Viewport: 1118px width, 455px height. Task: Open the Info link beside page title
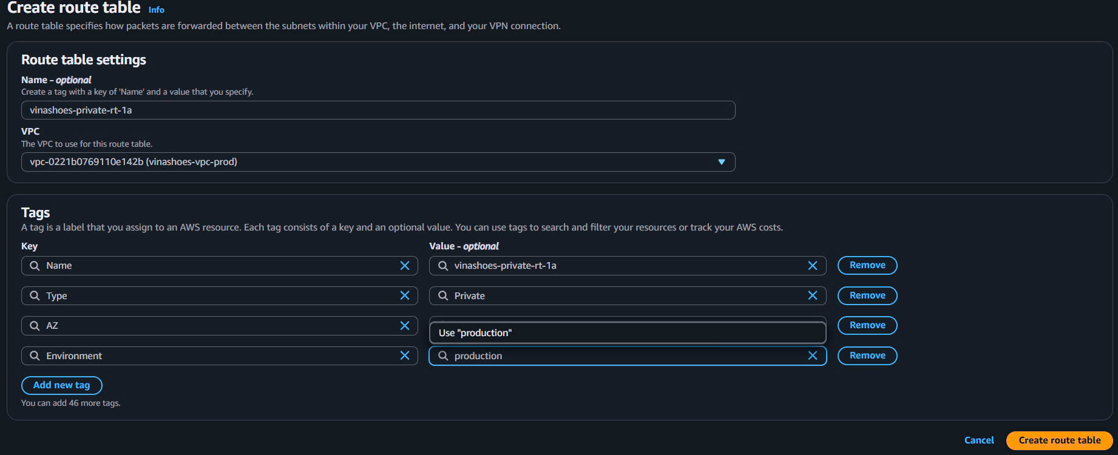[x=156, y=10]
